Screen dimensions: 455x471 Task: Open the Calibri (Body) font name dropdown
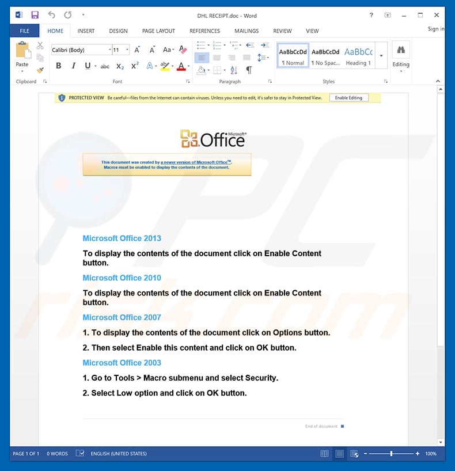pos(109,50)
